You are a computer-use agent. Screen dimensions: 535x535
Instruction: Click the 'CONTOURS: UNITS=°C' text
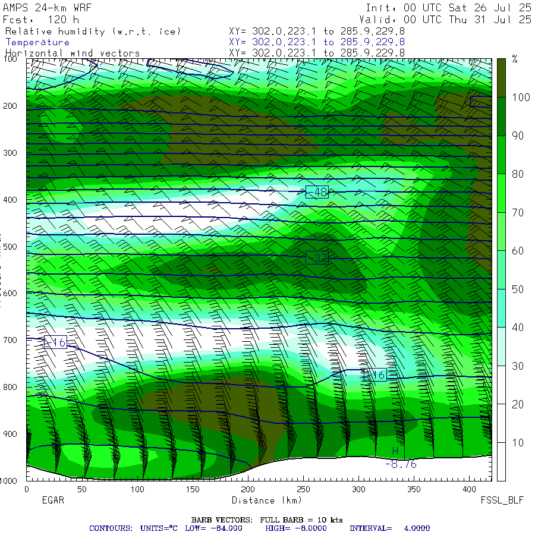pos(133,528)
